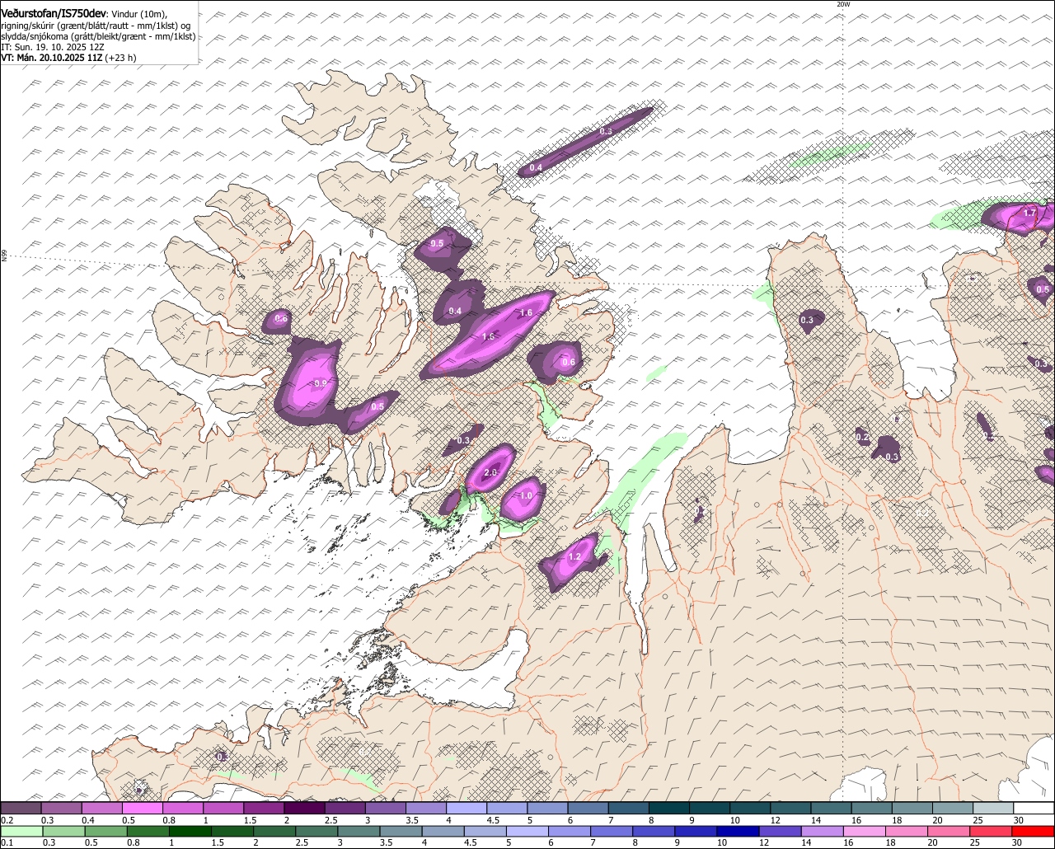Screen dimensions: 1055x849
Task: Pick the bright pink 0.5 snow swatch
Action: coord(142,808)
